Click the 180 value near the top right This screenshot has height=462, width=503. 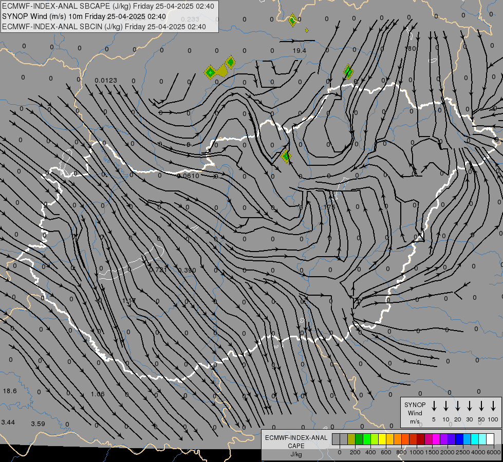tap(411, 48)
